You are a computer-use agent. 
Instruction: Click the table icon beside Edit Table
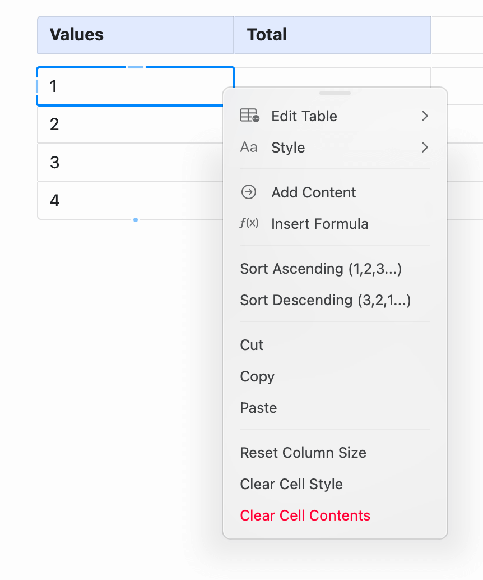click(249, 116)
